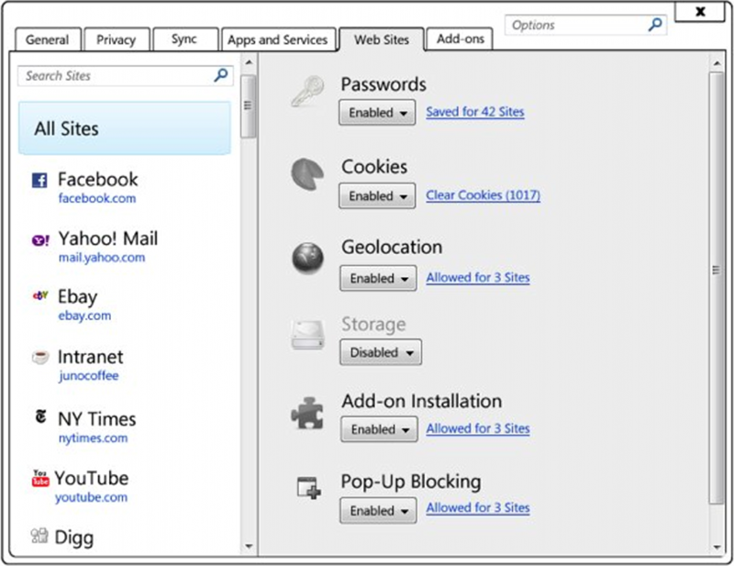The width and height of the screenshot is (734, 566).
Task: Select the All Sites entry
Action: pyautogui.click(x=125, y=128)
